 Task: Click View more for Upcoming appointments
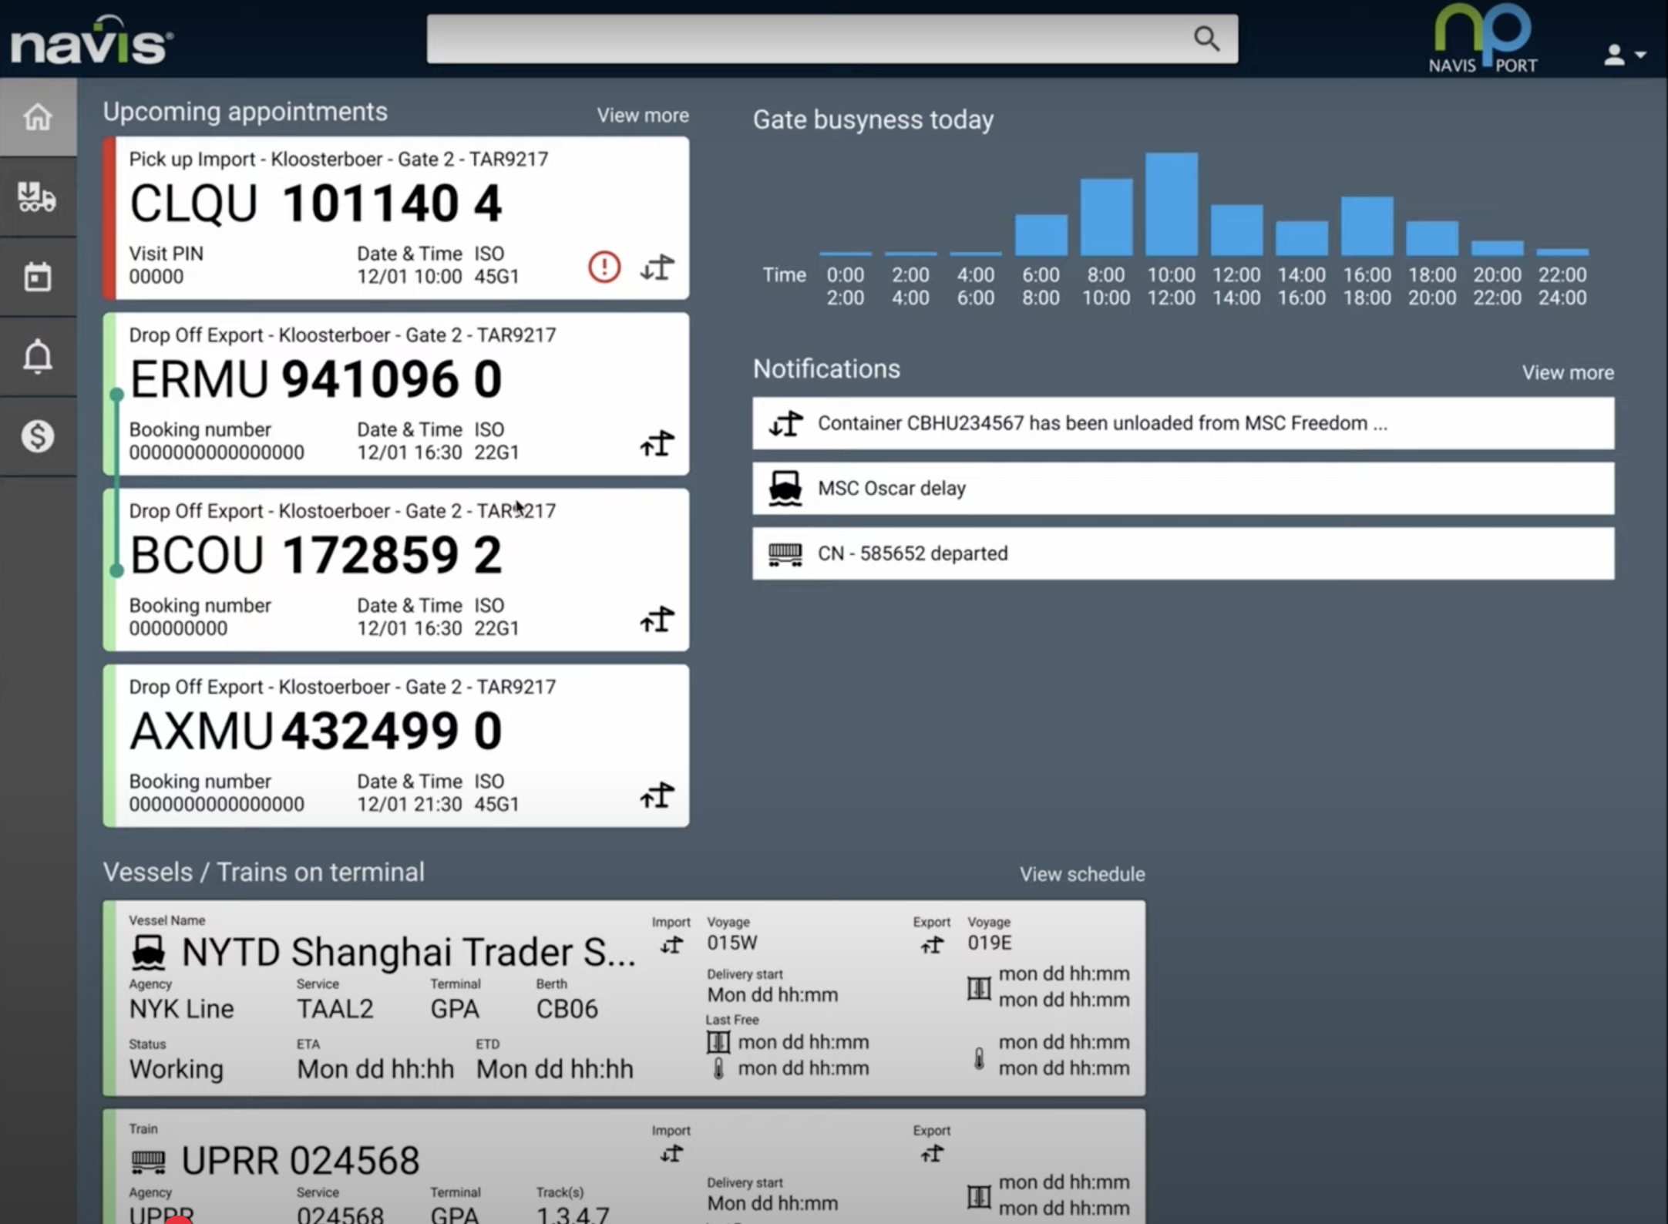click(642, 116)
